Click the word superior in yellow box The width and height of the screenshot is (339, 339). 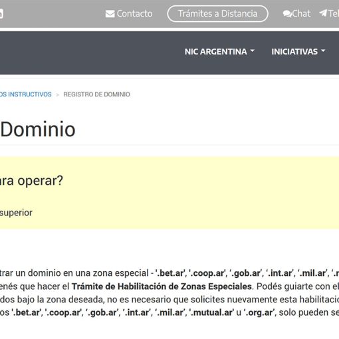pos(16,213)
